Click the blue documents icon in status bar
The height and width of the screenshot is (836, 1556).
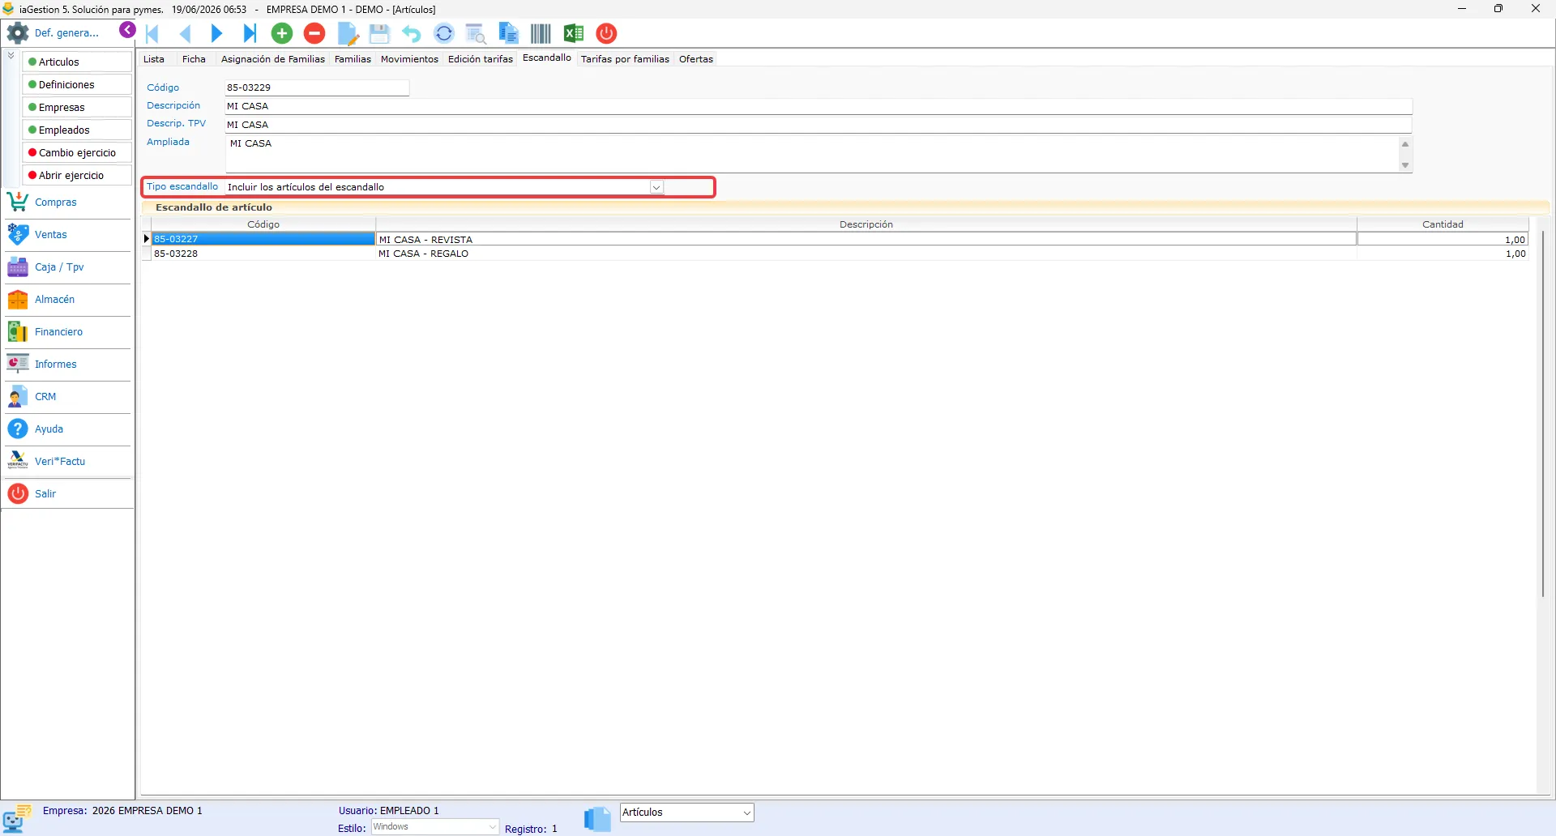click(x=597, y=819)
